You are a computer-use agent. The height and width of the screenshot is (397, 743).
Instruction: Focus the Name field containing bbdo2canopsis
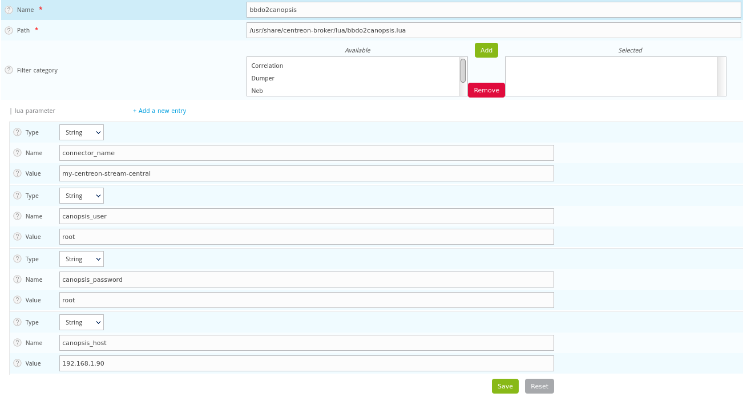[x=494, y=10]
